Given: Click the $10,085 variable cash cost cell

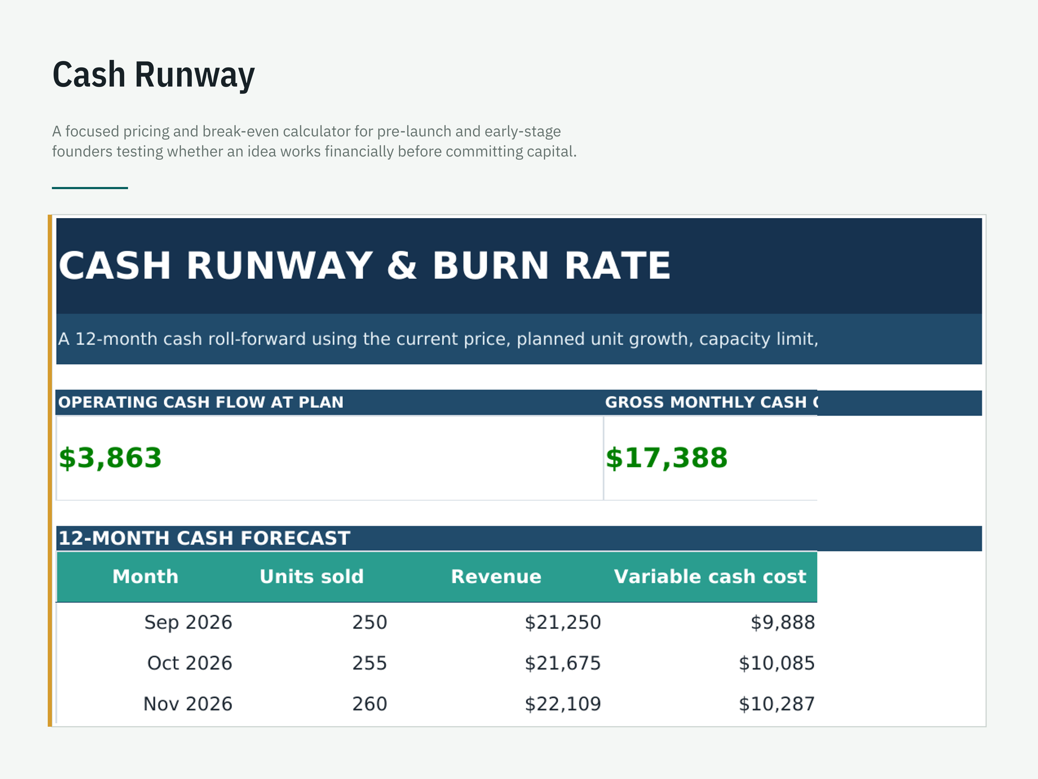Looking at the screenshot, I should [777, 663].
